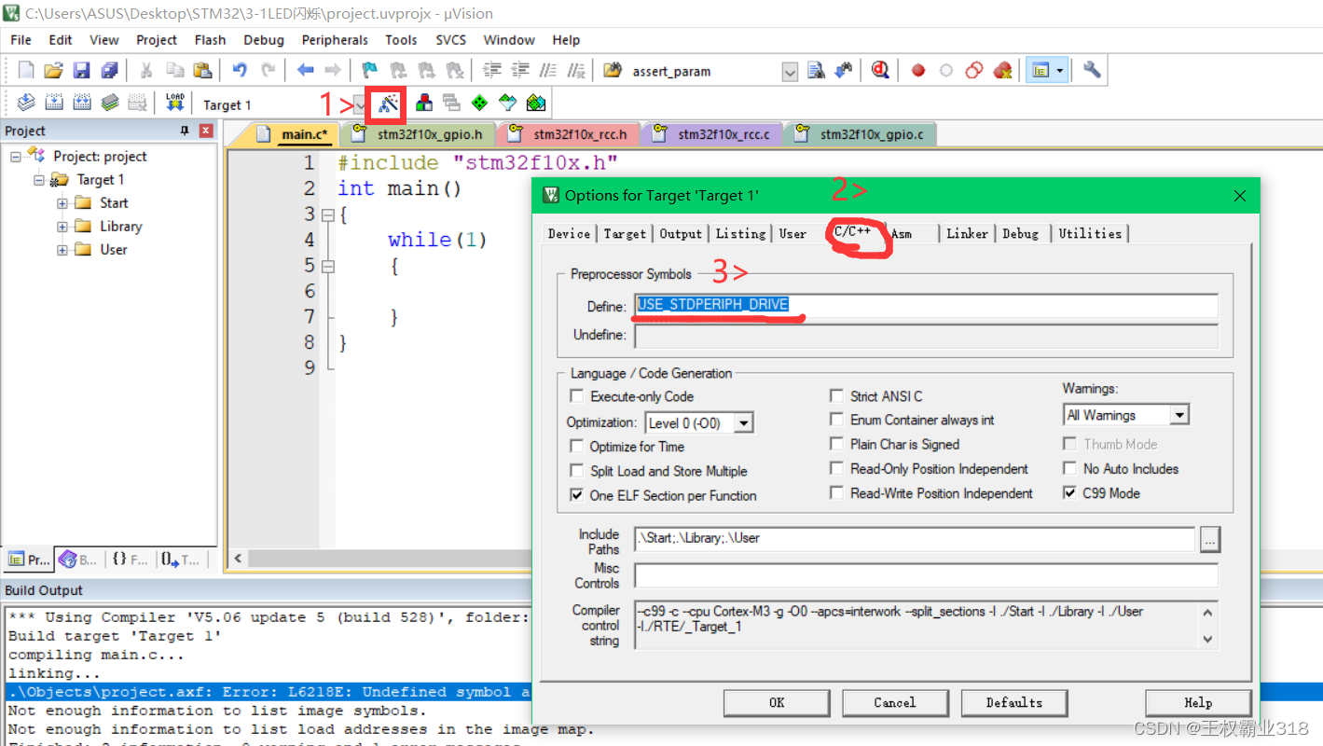Click the Configure Tools wrench icon
This screenshot has width=1323, height=746.
(x=1091, y=69)
